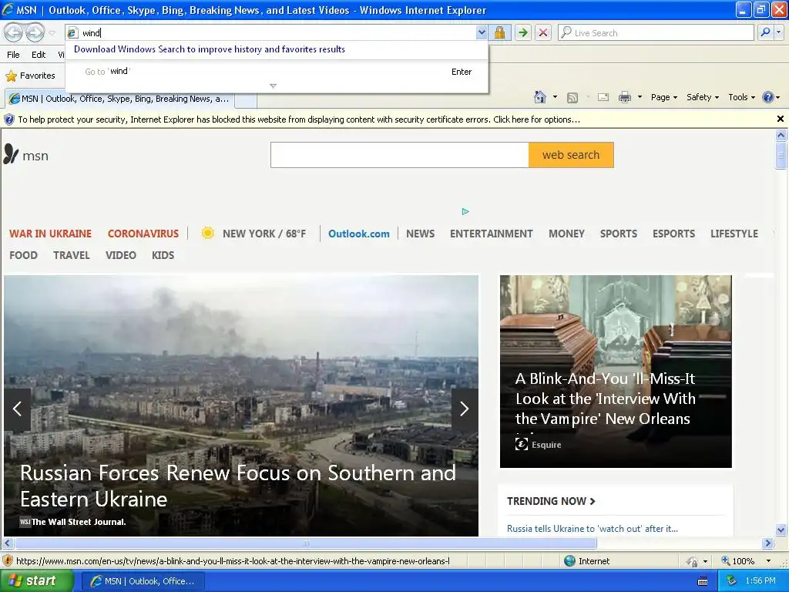789x592 pixels.
Task: Click the AdChoices triangle icon
Action: pos(465,211)
